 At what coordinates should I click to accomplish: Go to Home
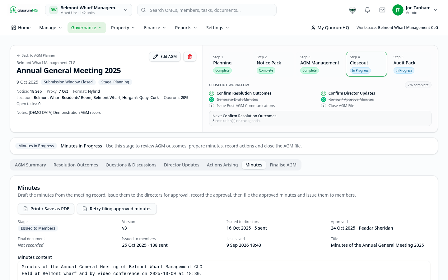21,28
